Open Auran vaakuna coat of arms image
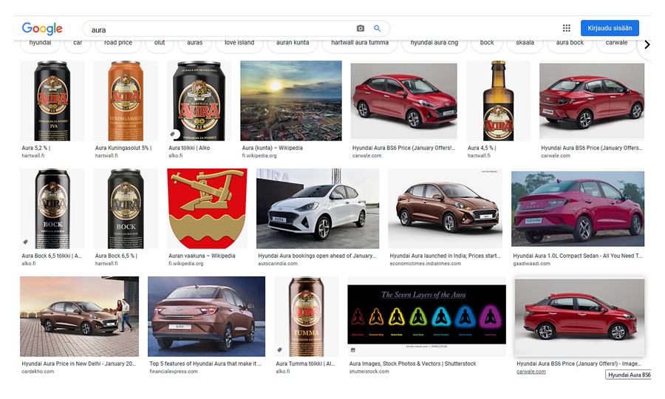The width and height of the screenshot is (665, 399). tap(207, 208)
